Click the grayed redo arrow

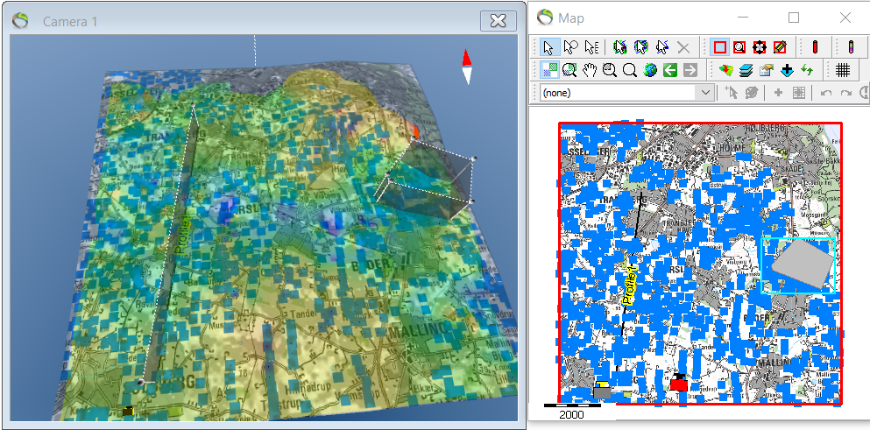[845, 93]
